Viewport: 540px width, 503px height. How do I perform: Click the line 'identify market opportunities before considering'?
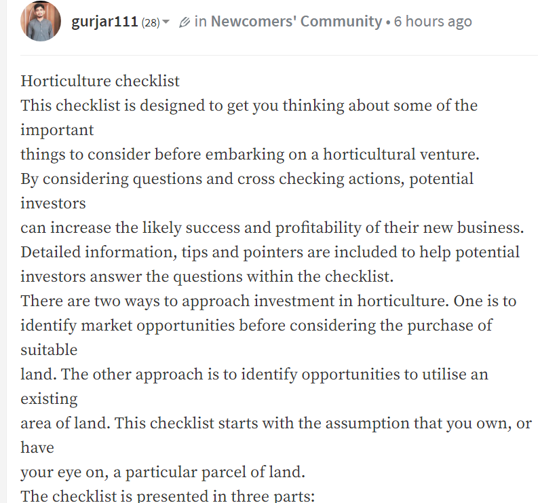256,326
